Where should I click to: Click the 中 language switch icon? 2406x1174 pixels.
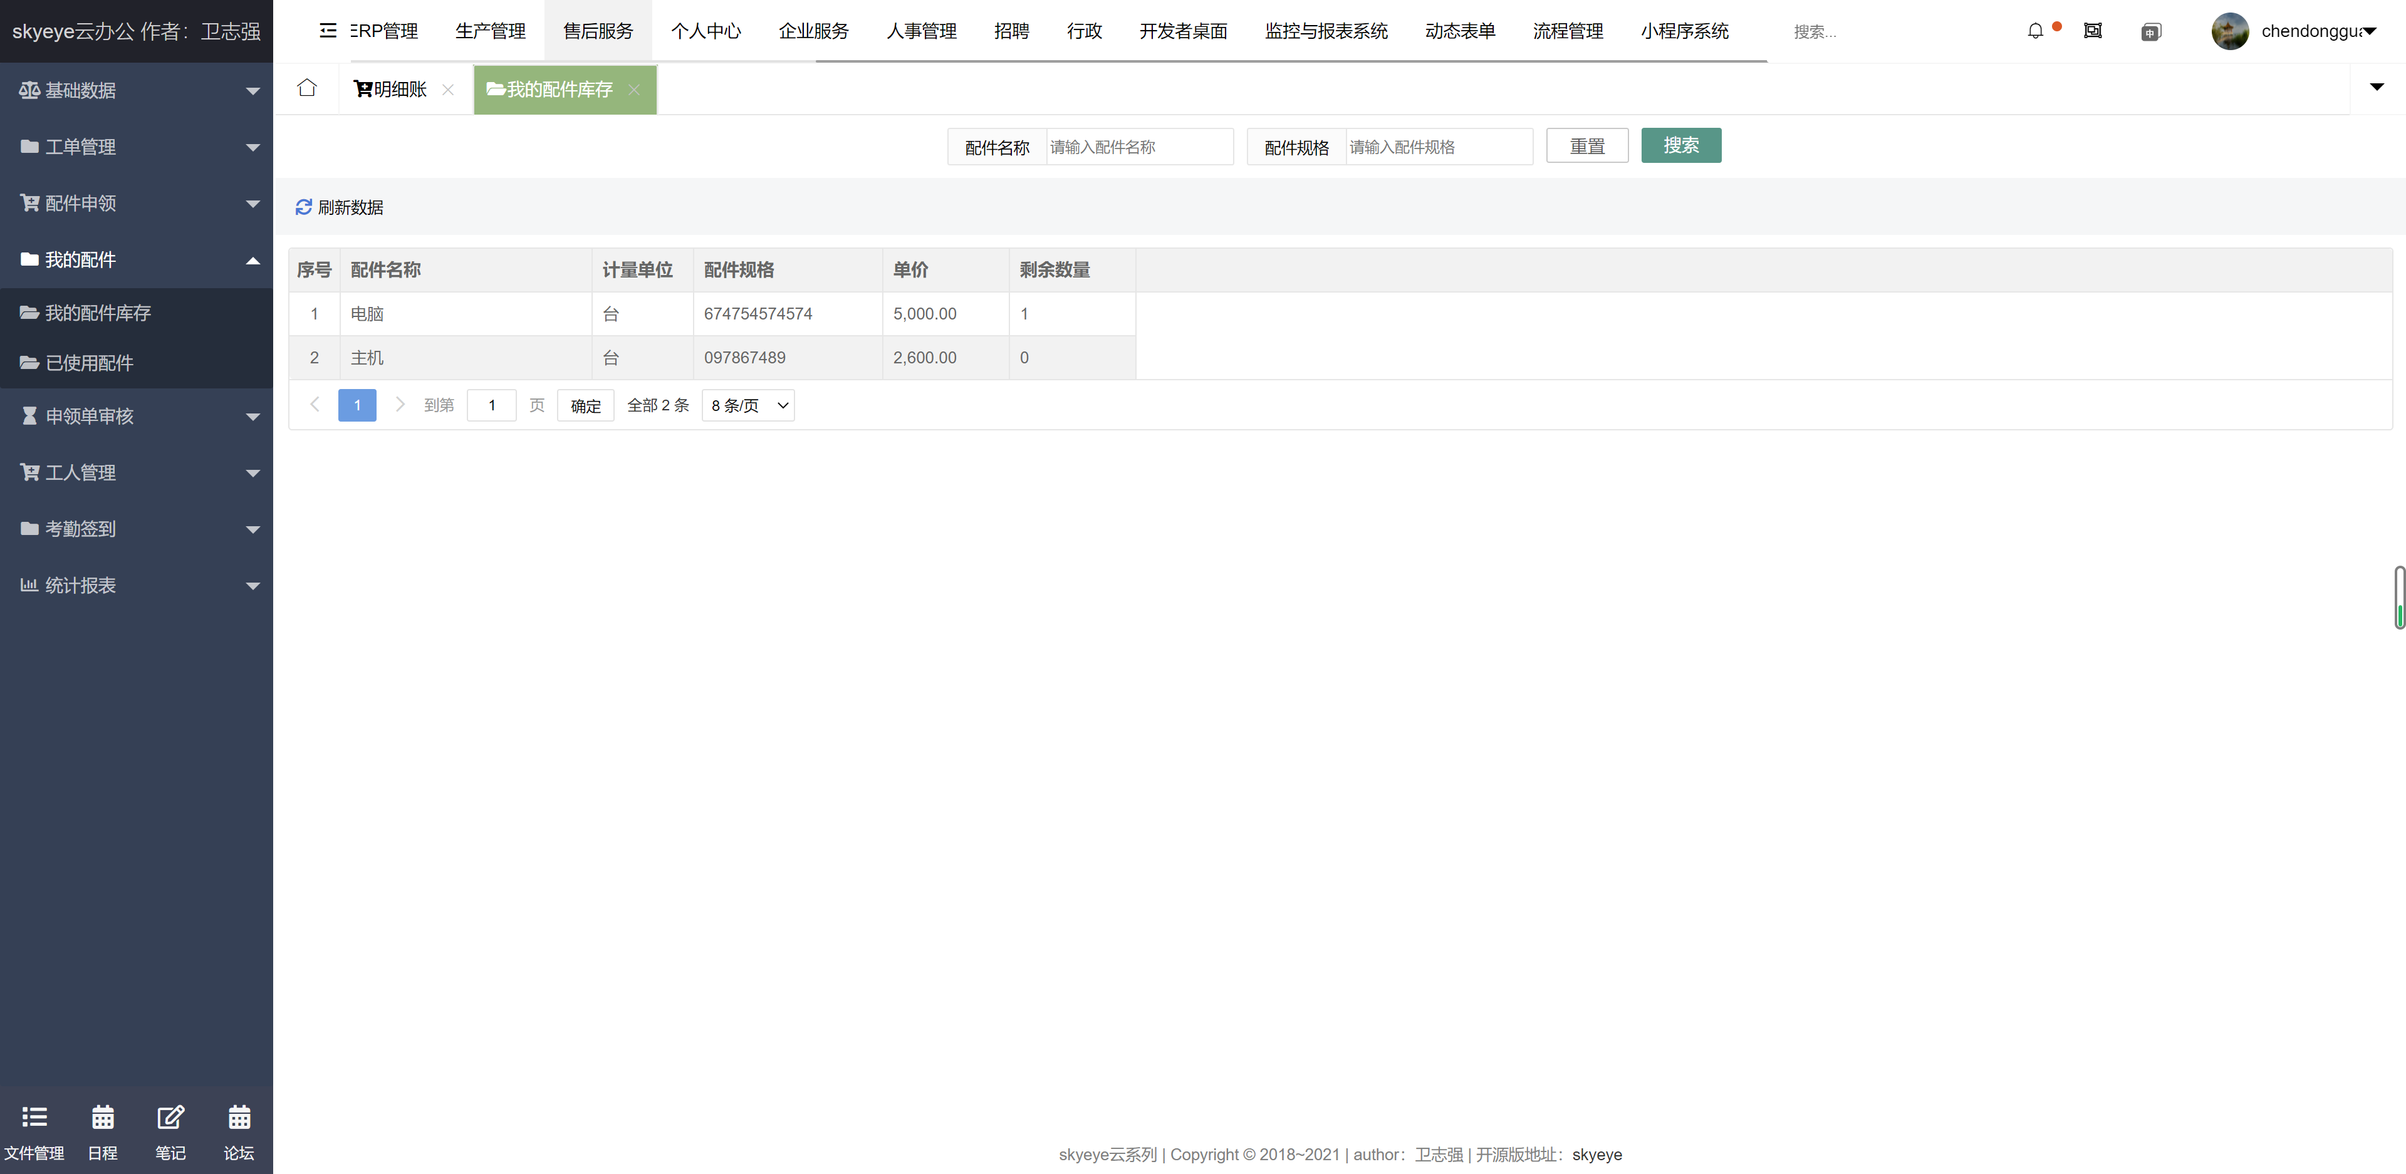pyautogui.click(x=2152, y=31)
